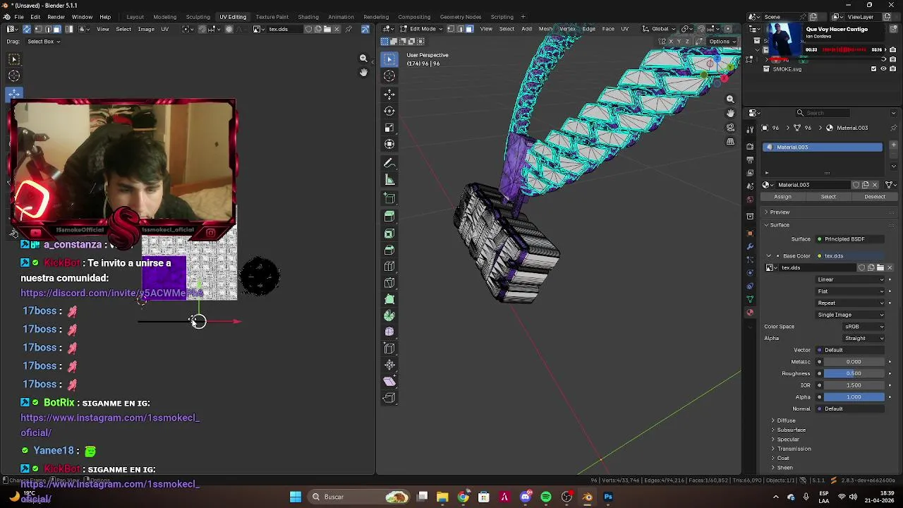Select the Move tool in 3D viewport toolbar

point(389,94)
